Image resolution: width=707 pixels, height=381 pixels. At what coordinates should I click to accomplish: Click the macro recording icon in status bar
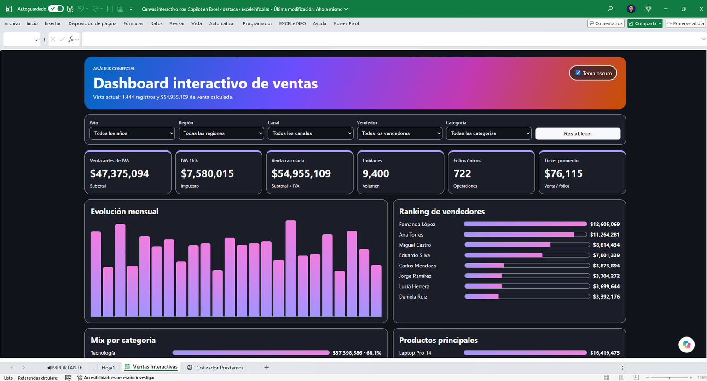coord(68,378)
